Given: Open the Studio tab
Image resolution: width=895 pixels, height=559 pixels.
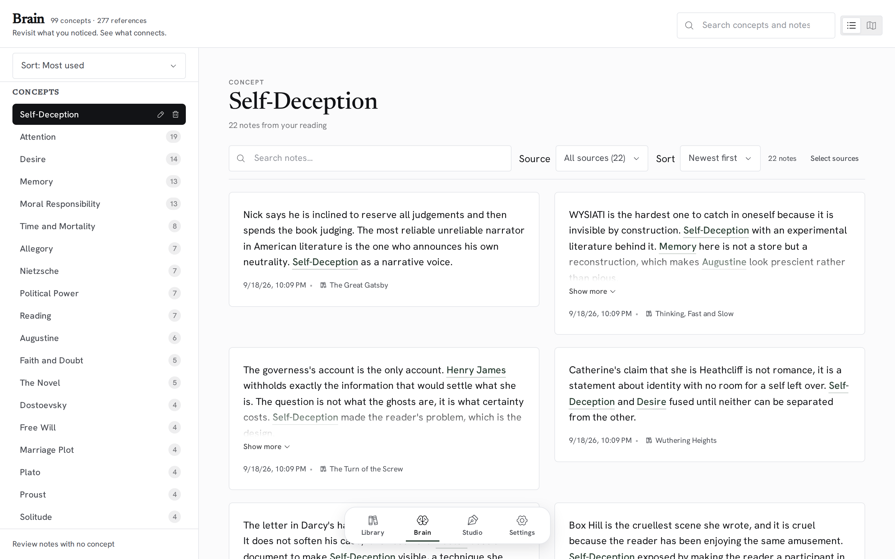Looking at the screenshot, I should (472, 525).
